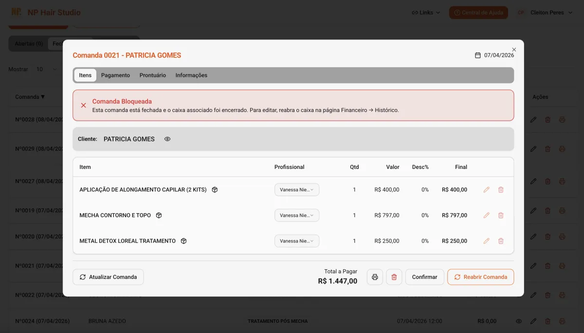584x333 pixels.
Task: Print comanda Nº0024 via its printer icon
Action: coord(562,321)
